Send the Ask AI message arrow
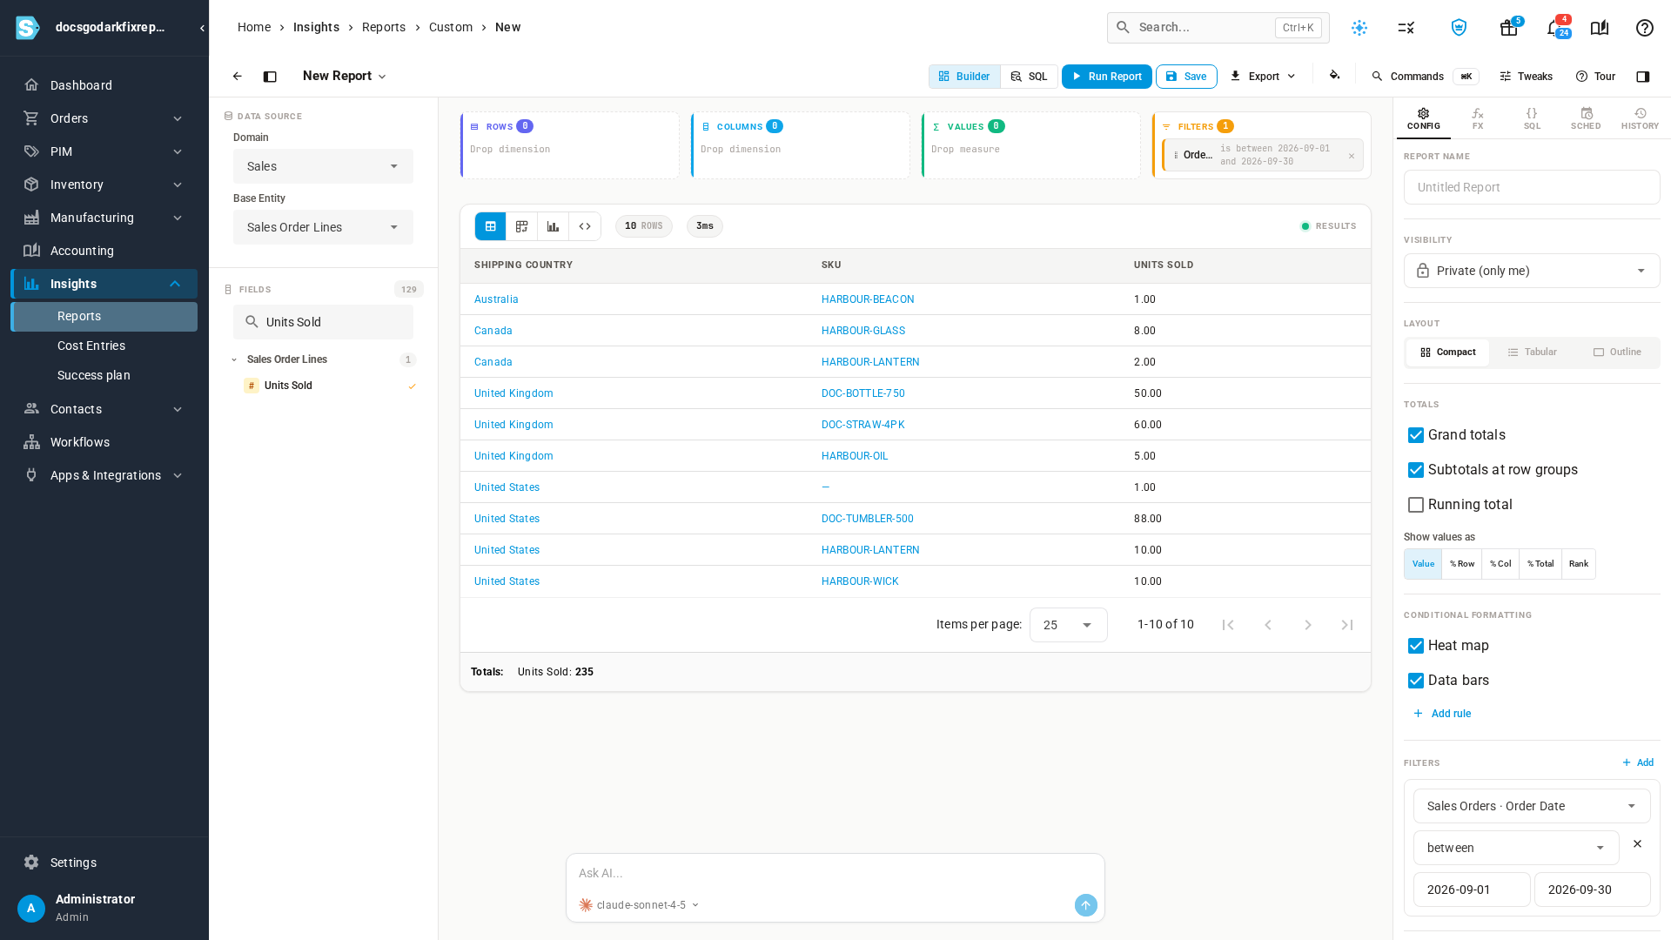 [1085, 905]
